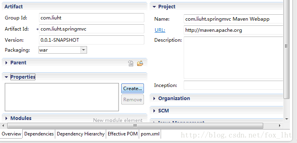Click the Description text area
The width and height of the screenshot is (297, 143).
coord(233,58)
